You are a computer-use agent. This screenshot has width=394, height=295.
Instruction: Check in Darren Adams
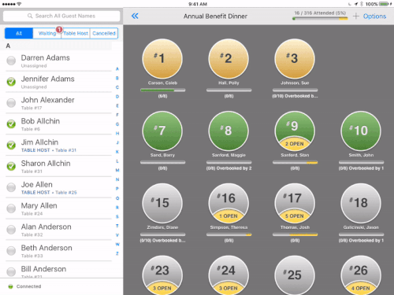tap(11, 61)
